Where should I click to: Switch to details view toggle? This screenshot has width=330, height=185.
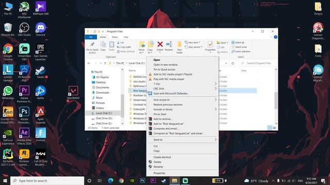tap(270, 128)
